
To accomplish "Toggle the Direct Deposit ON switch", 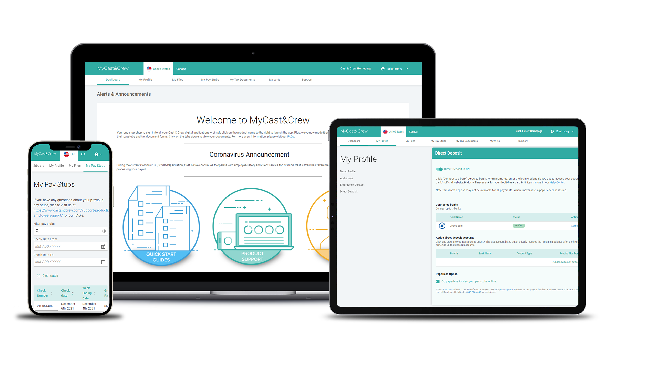I will point(439,169).
